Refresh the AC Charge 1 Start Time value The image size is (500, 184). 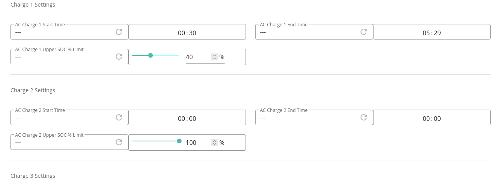[119, 32]
